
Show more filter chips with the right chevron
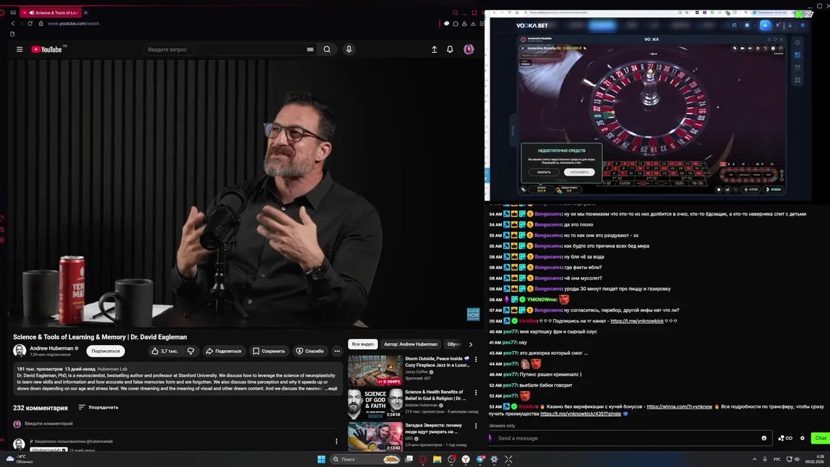[471, 344]
